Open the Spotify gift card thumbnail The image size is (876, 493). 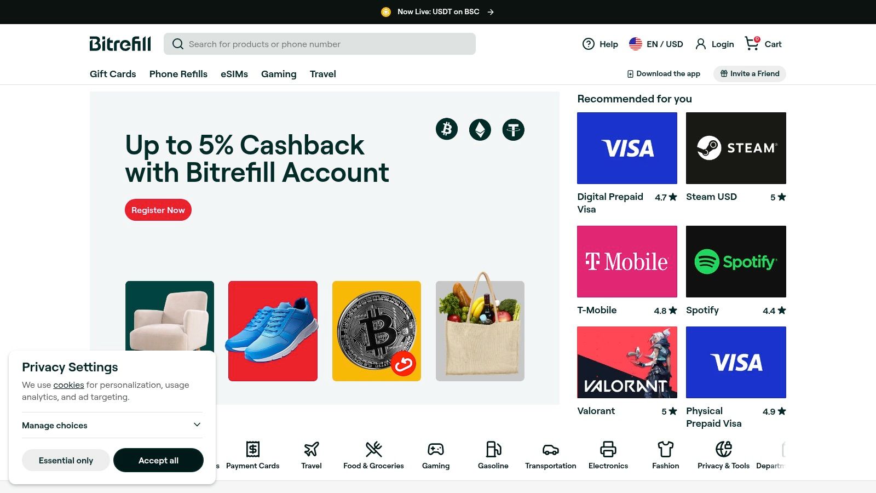tap(736, 261)
